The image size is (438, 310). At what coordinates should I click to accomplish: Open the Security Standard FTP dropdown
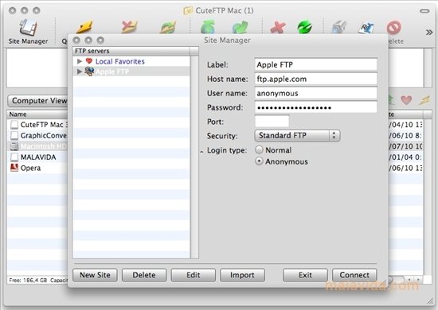pos(297,136)
